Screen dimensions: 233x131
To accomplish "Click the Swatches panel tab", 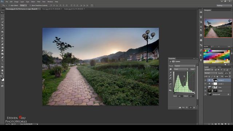I will [x=207, y=49].
